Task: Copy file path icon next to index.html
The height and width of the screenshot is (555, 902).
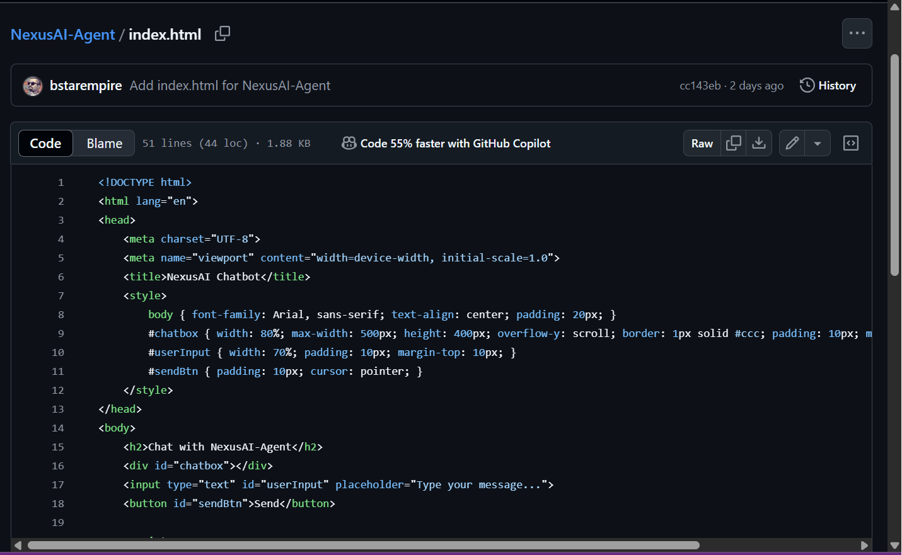Action: tap(222, 34)
